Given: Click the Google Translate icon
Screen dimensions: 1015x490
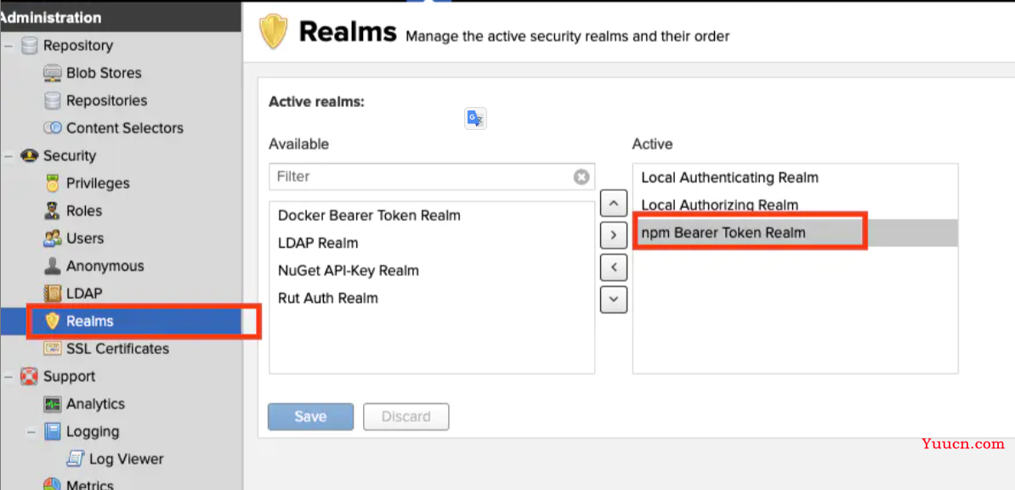Looking at the screenshot, I should [475, 118].
